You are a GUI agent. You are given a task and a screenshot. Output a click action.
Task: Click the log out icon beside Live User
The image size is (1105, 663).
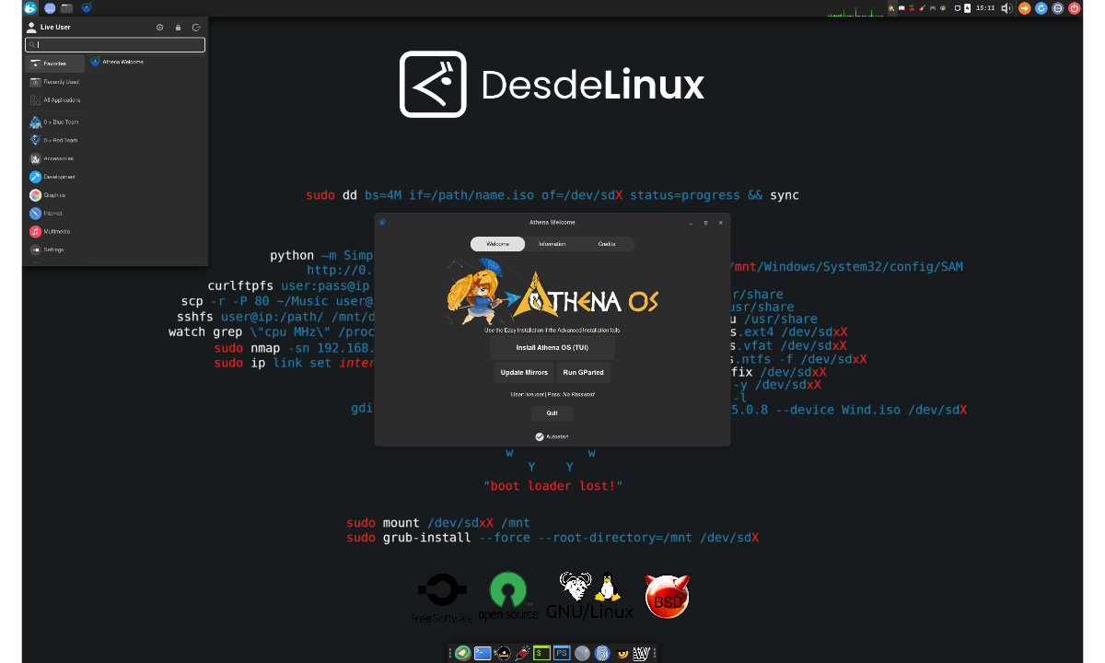(x=196, y=28)
